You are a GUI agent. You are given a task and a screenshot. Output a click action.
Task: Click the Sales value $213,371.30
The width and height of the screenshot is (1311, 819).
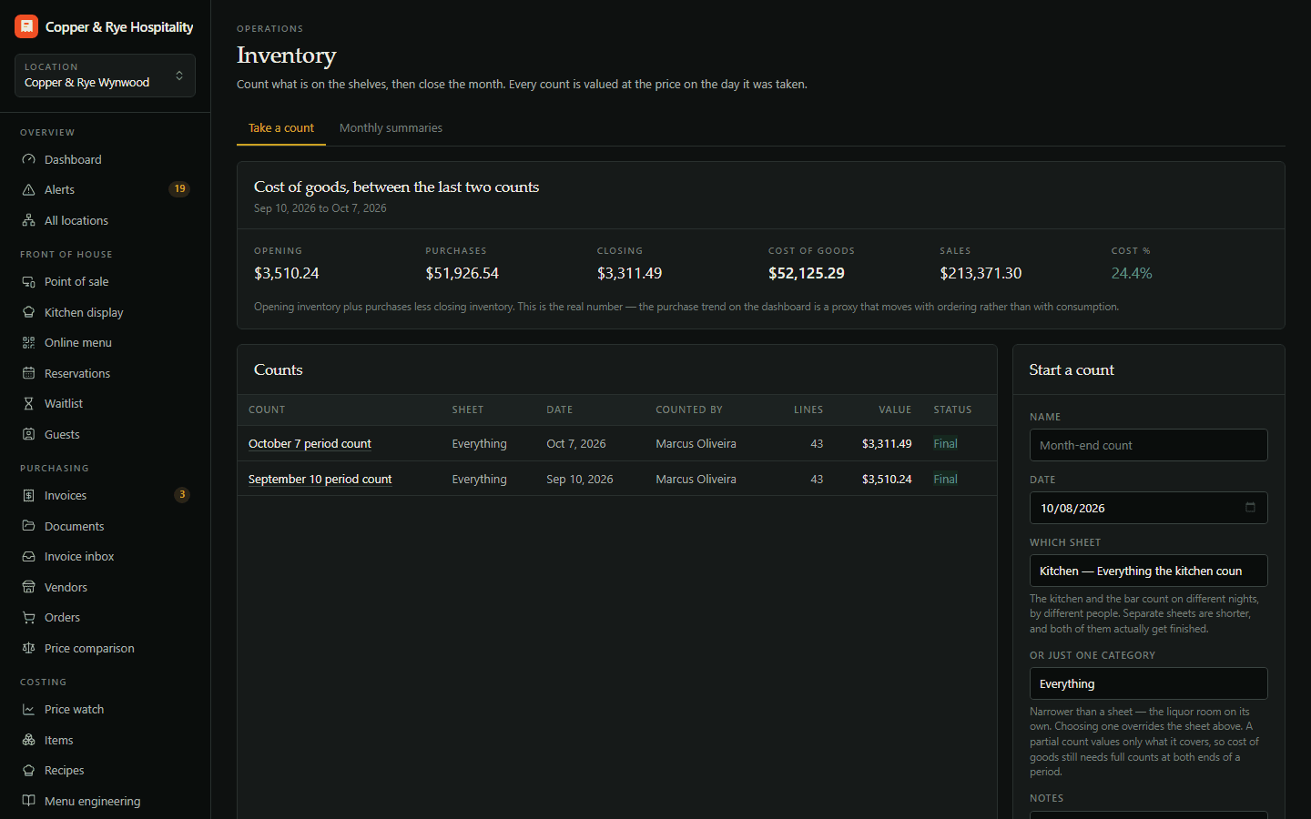click(x=981, y=273)
